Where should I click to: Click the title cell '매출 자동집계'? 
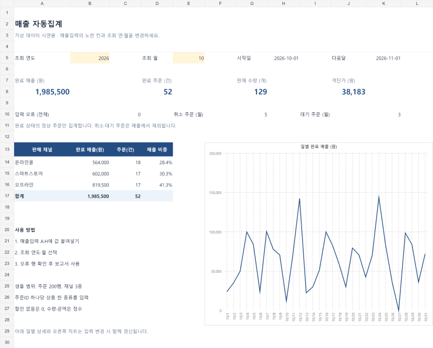click(x=38, y=24)
